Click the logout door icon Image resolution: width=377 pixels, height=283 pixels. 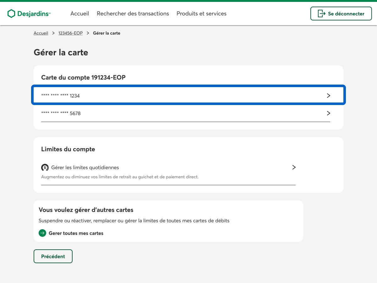coord(321,14)
